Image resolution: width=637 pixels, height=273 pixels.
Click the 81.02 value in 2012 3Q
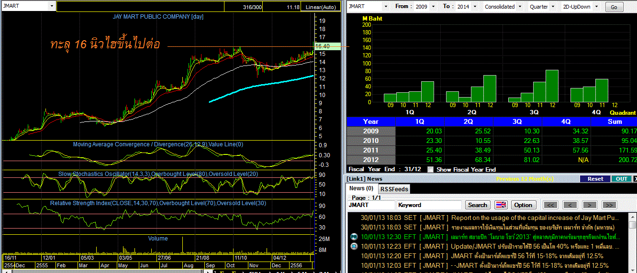(x=532, y=160)
